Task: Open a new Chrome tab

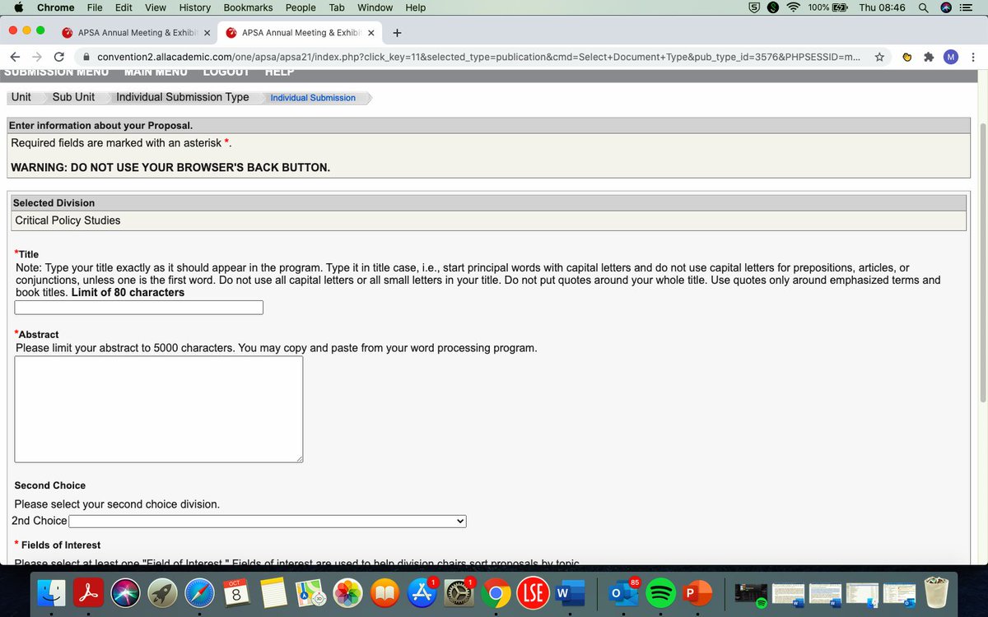Action: (397, 33)
